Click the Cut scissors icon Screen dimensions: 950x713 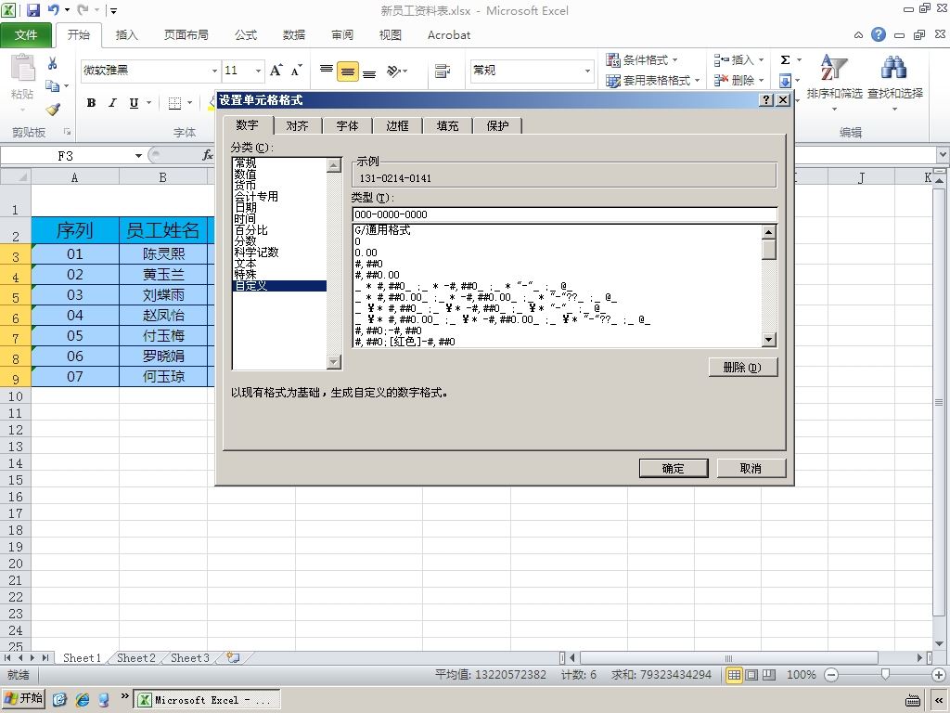[x=53, y=63]
